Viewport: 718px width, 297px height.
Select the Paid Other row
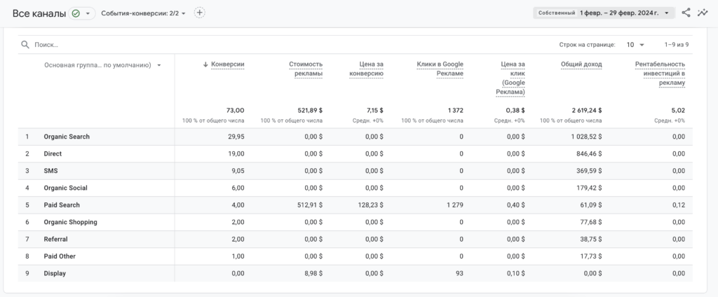(355, 256)
